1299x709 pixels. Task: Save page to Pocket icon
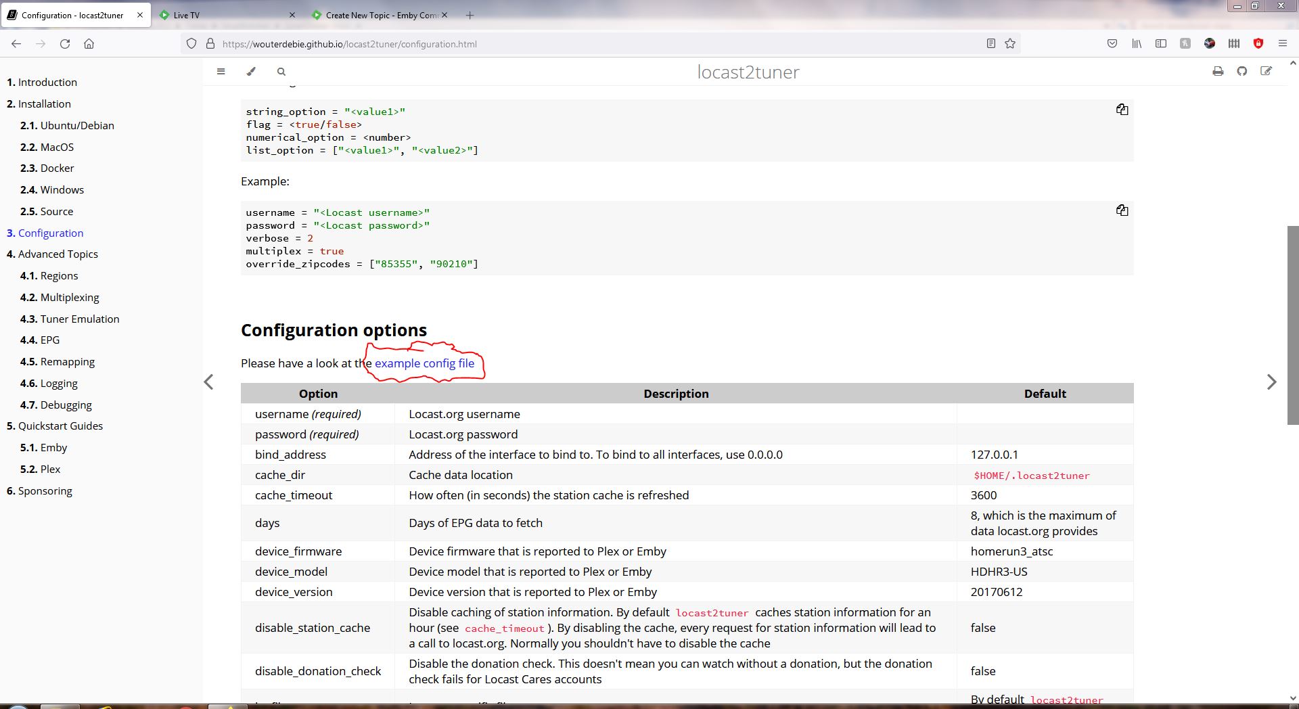click(1112, 43)
